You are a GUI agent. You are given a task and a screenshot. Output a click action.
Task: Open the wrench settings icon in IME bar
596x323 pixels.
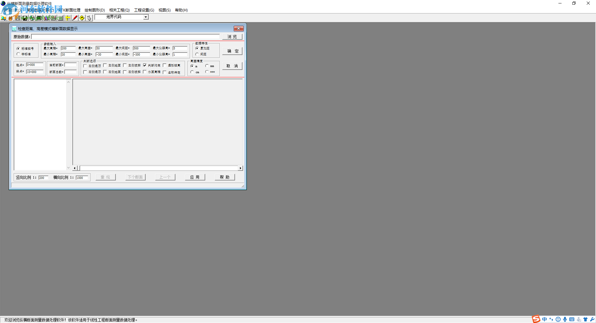click(x=592, y=319)
